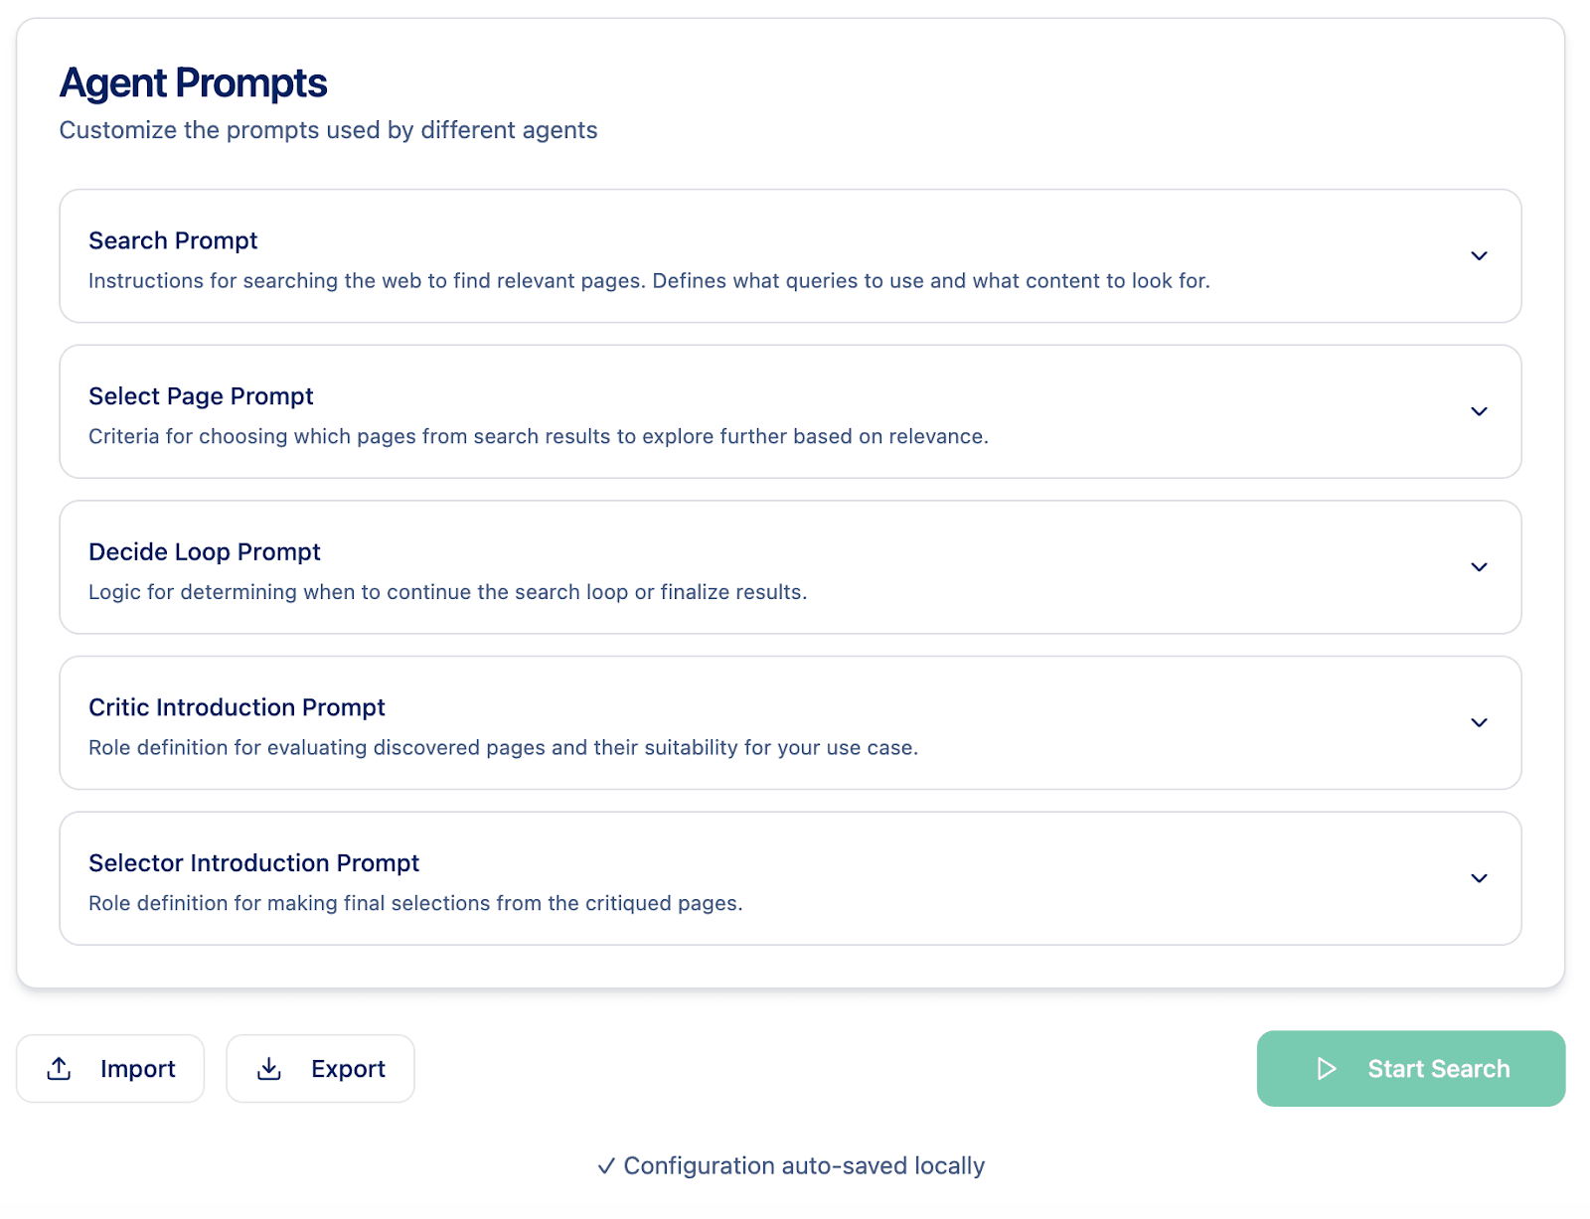Click the download arrow icon on Export

pyautogui.click(x=269, y=1069)
